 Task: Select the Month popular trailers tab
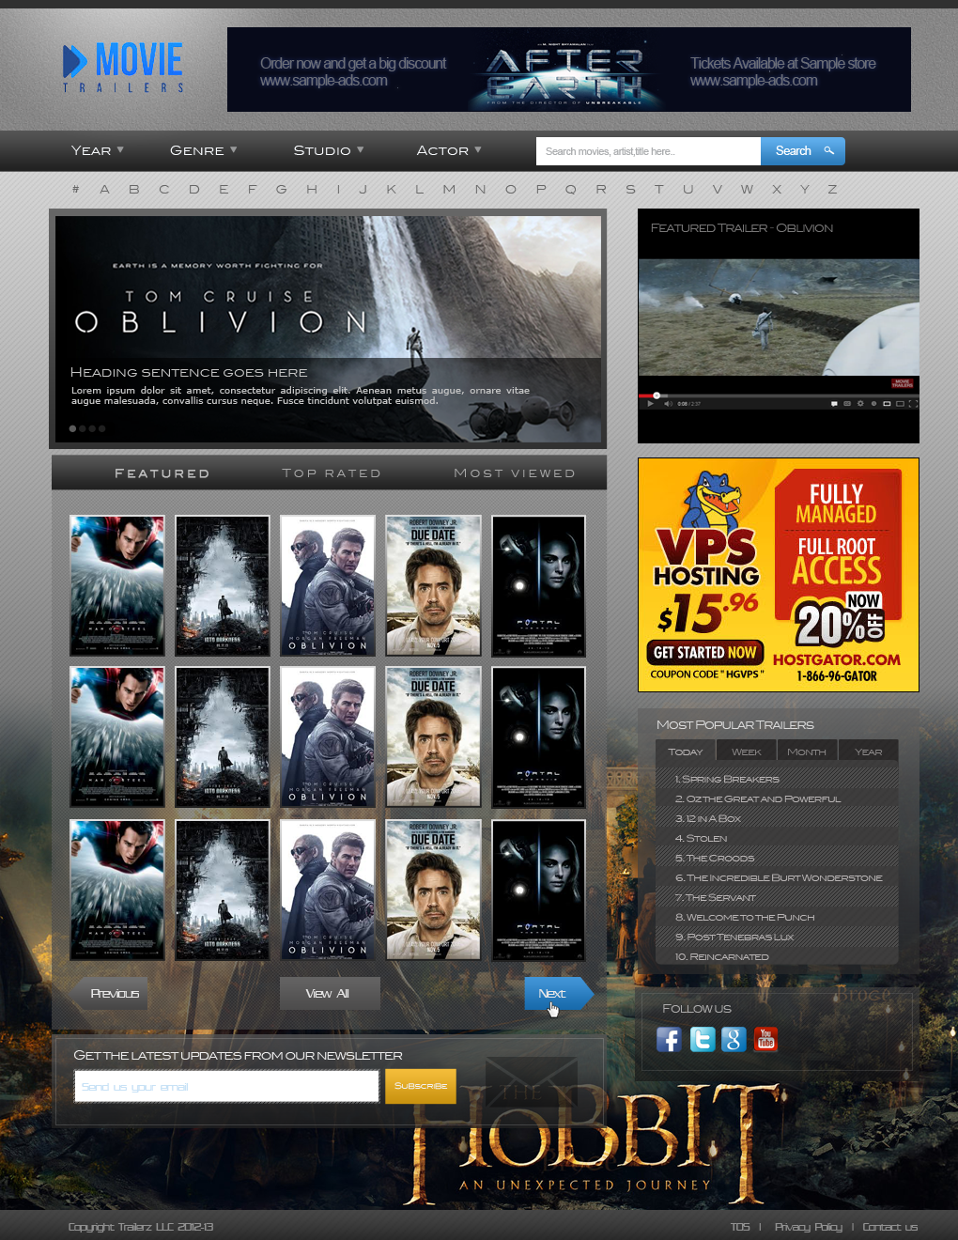point(807,752)
